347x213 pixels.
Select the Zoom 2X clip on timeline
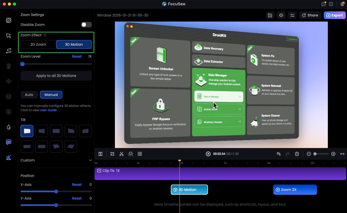point(295,190)
